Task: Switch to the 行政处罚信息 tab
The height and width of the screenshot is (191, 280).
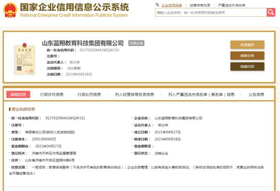Action: tap(89, 94)
